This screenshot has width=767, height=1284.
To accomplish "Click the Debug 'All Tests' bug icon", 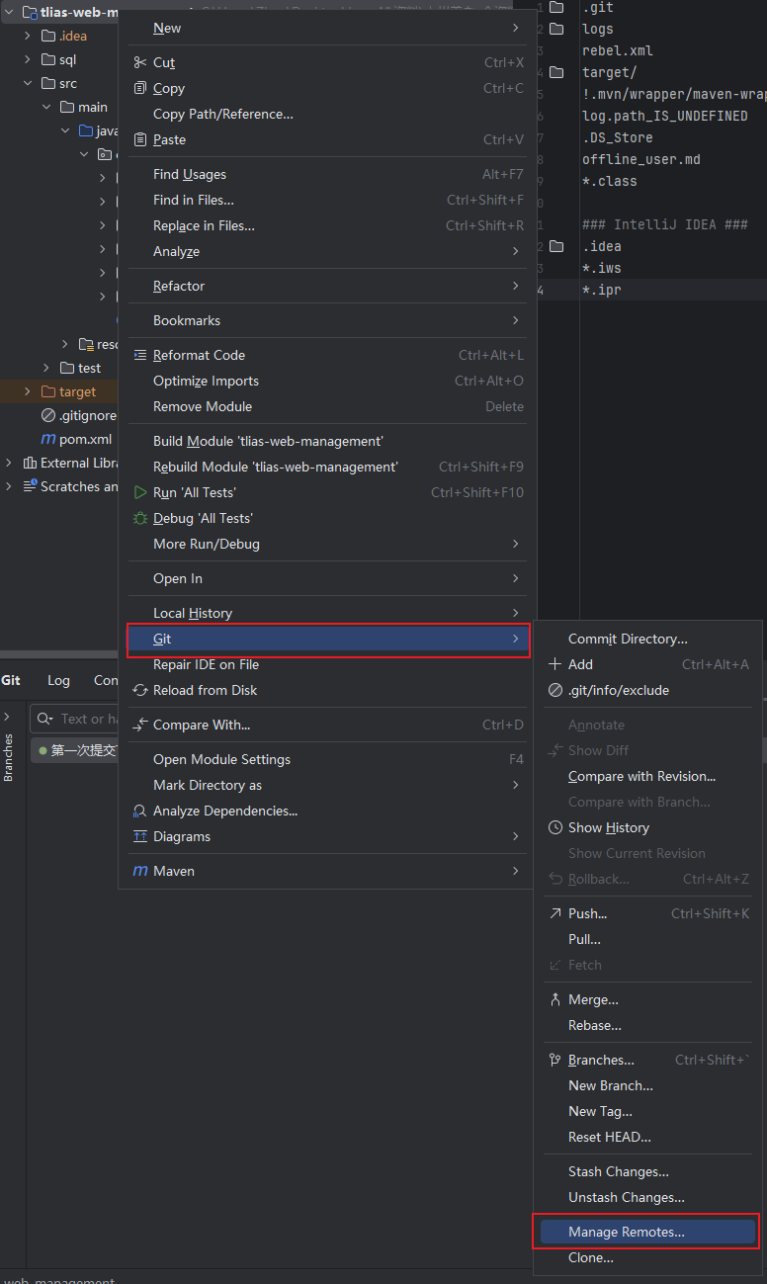I will point(139,518).
